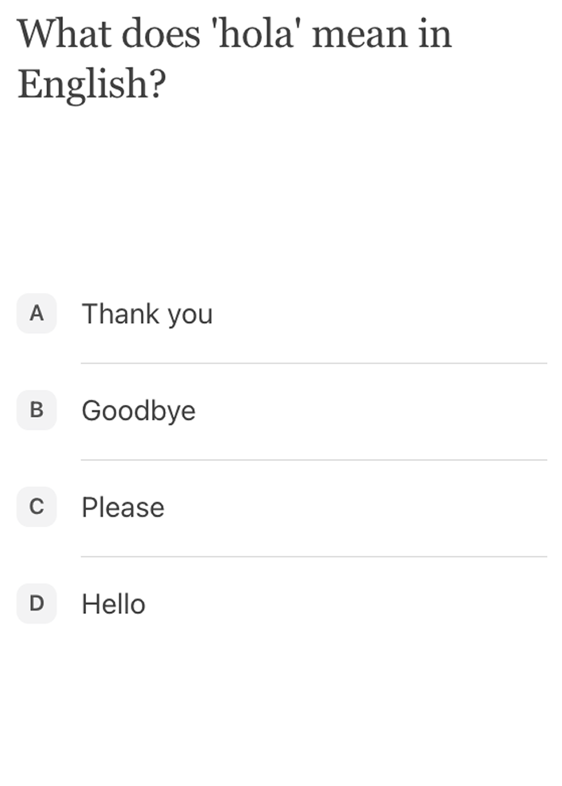Click the 'Please' answer text label
The height and width of the screenshot is (786, 562).
coord(123,507)
